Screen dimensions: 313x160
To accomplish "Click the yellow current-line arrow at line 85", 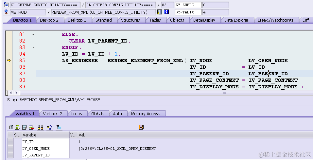I will pos(9,60).
